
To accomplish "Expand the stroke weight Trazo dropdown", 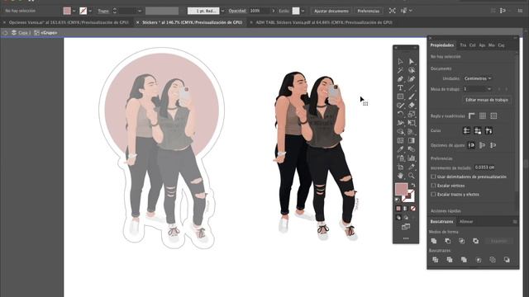I will (140, 11).
